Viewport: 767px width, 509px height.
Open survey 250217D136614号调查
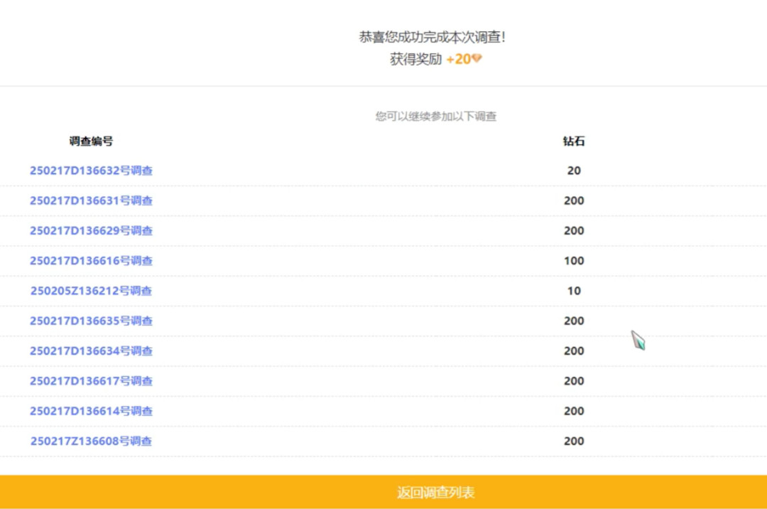(90, 411)
